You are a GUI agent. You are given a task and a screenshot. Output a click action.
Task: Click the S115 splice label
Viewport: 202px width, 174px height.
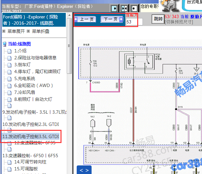coord(180,107)
